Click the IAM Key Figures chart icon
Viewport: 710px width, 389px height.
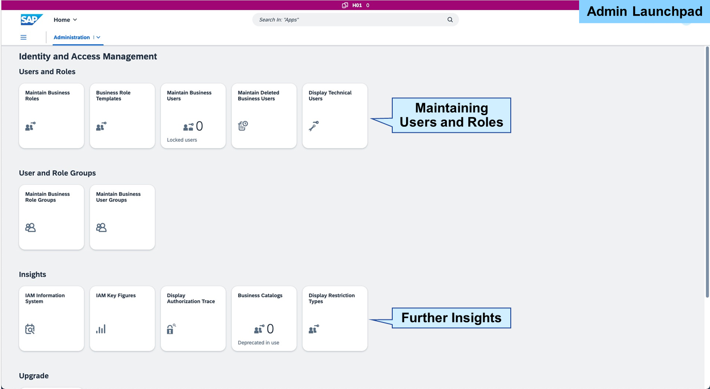click(x=101, y=329)
